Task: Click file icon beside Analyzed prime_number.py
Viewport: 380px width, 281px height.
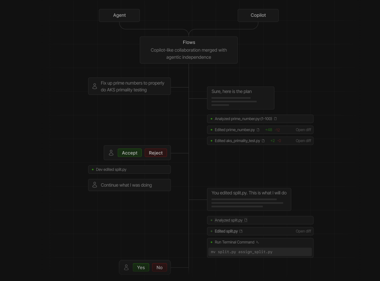Action: [x=275, y=119]
